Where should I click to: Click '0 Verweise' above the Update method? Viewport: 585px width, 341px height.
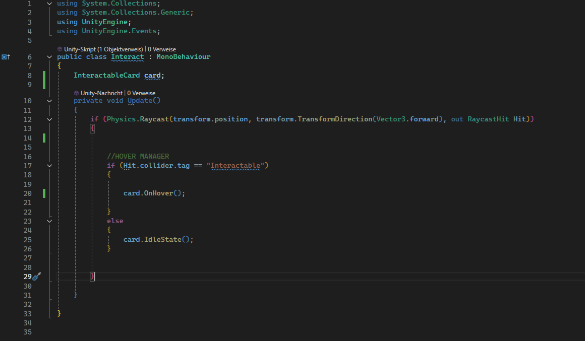pyautogui.click(x=141, y=93)
